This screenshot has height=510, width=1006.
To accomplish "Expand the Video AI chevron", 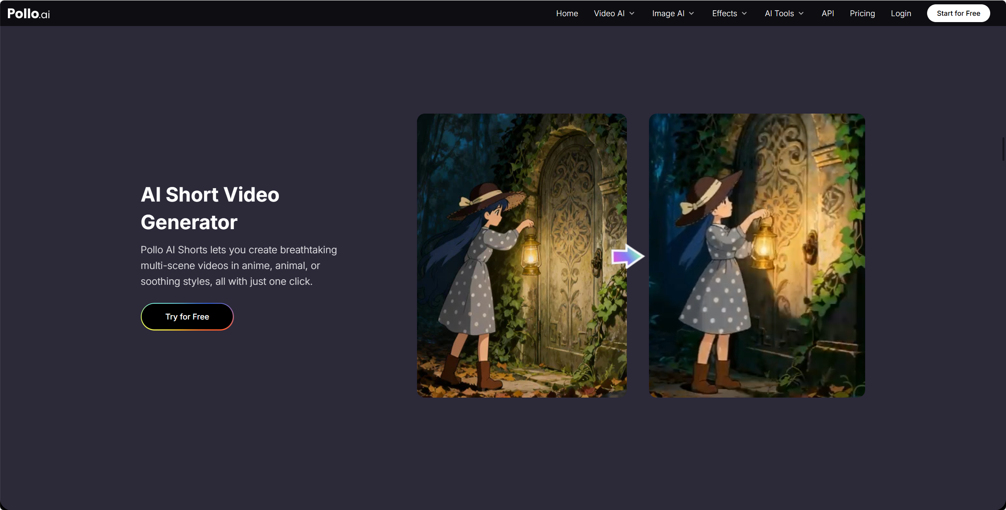I will click(x=632, y=13).
